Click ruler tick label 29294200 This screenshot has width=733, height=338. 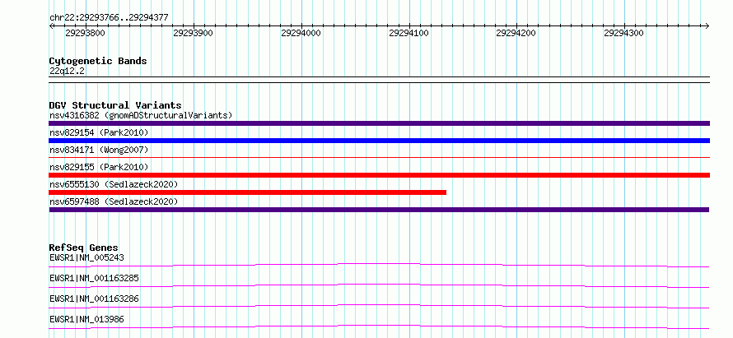click(516, 33)
